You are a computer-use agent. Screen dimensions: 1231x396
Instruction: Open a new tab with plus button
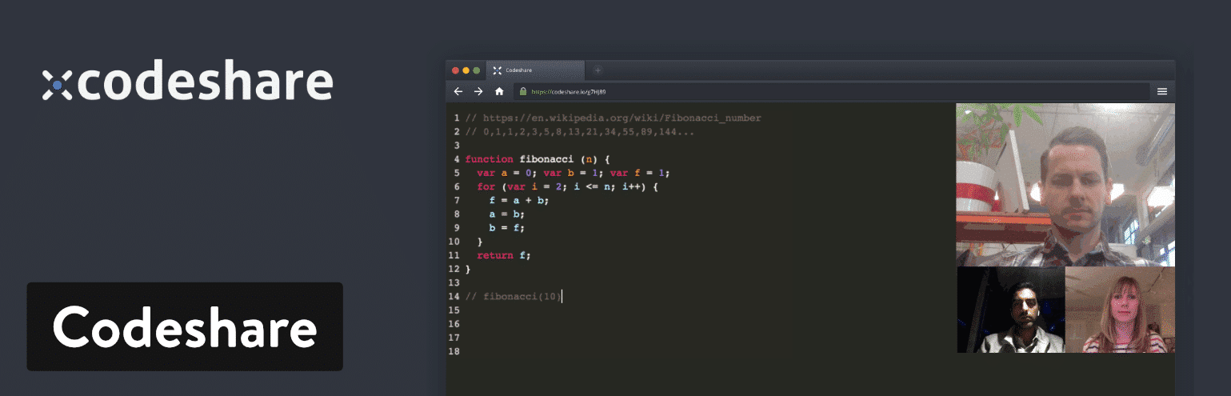coord(598,70)
